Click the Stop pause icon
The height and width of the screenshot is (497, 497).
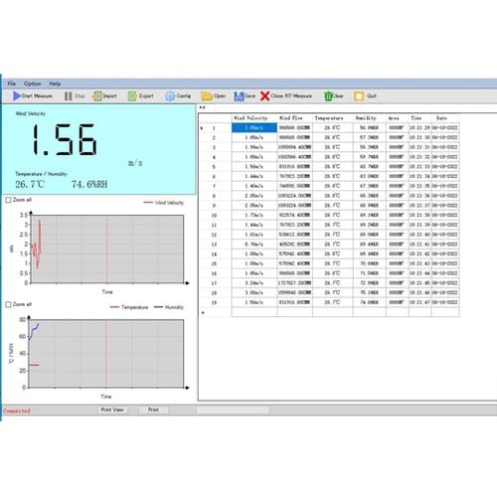(68, 96)
